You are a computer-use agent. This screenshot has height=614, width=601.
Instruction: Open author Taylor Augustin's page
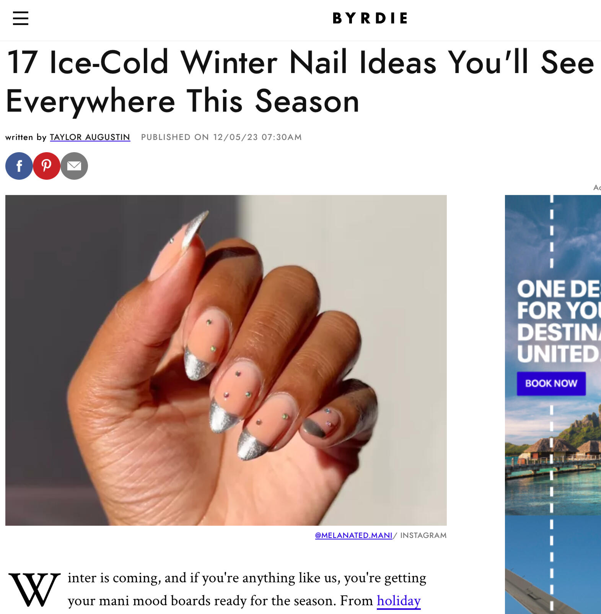coord(90,137)
